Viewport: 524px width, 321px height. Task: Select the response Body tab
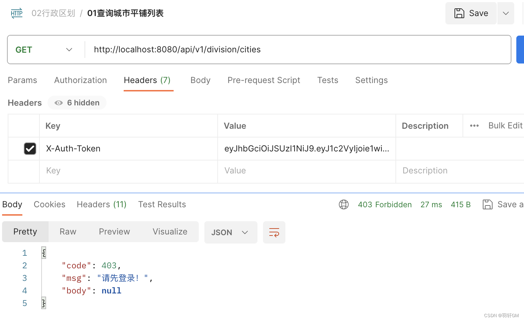(x=12, y=204)
